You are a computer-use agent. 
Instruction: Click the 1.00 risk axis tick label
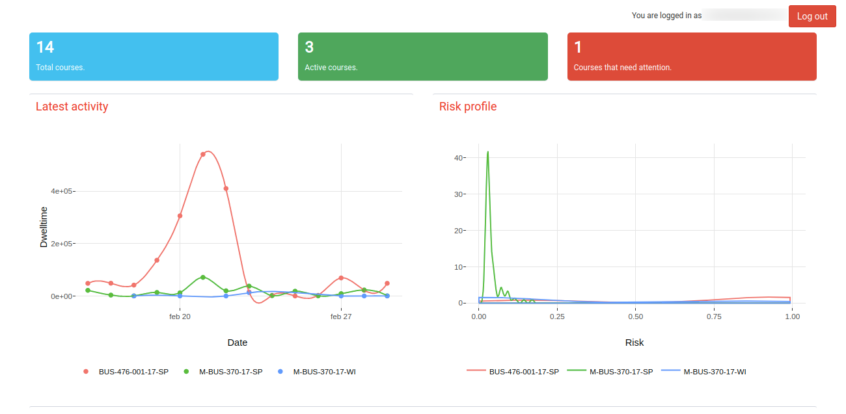pyautogui.click(x=792, y=317)
